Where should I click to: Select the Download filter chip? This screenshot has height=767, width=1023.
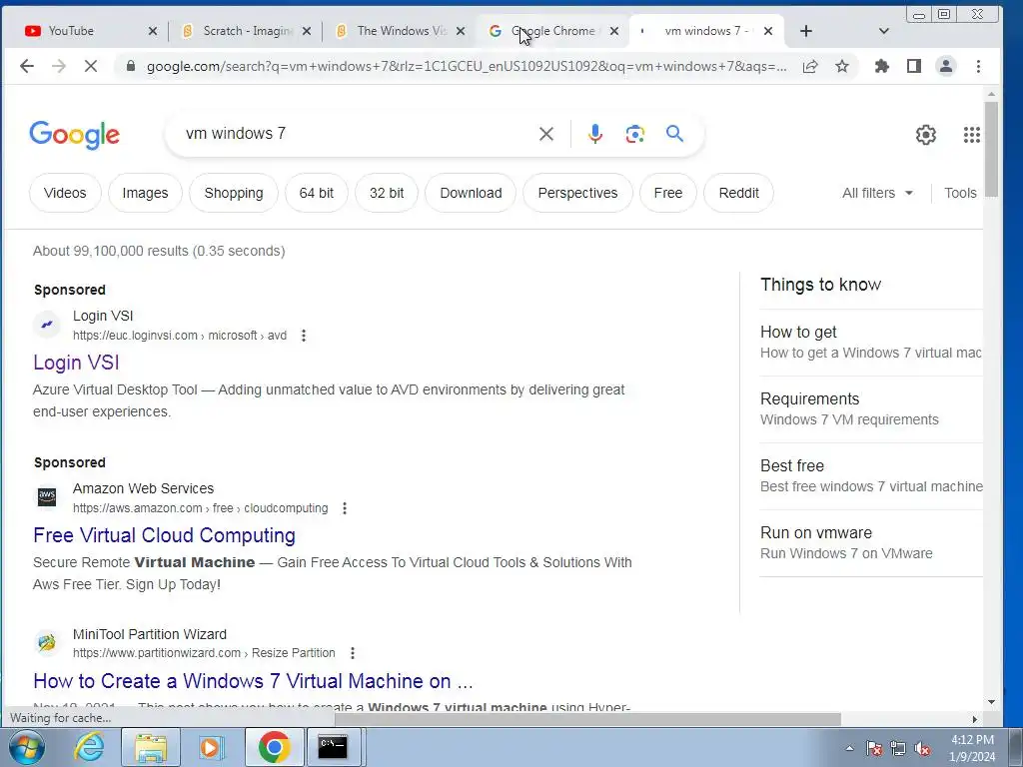pos(471,193)
